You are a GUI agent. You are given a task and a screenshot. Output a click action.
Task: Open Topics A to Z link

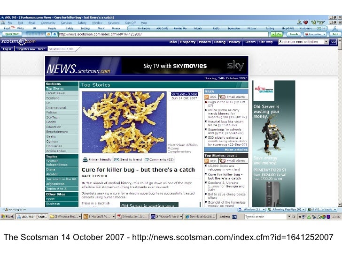[62, 189]
